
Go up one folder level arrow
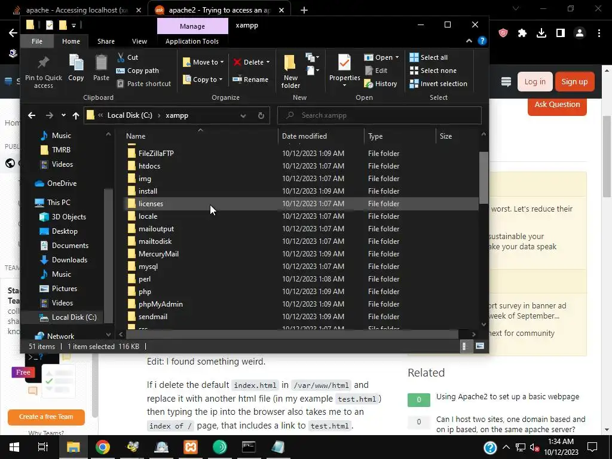coord(76,115)
